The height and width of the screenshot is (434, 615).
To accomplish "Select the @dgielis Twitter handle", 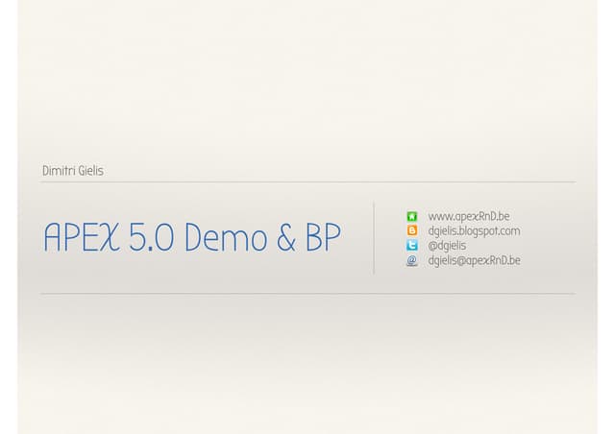I will click(x=447, y=246).
